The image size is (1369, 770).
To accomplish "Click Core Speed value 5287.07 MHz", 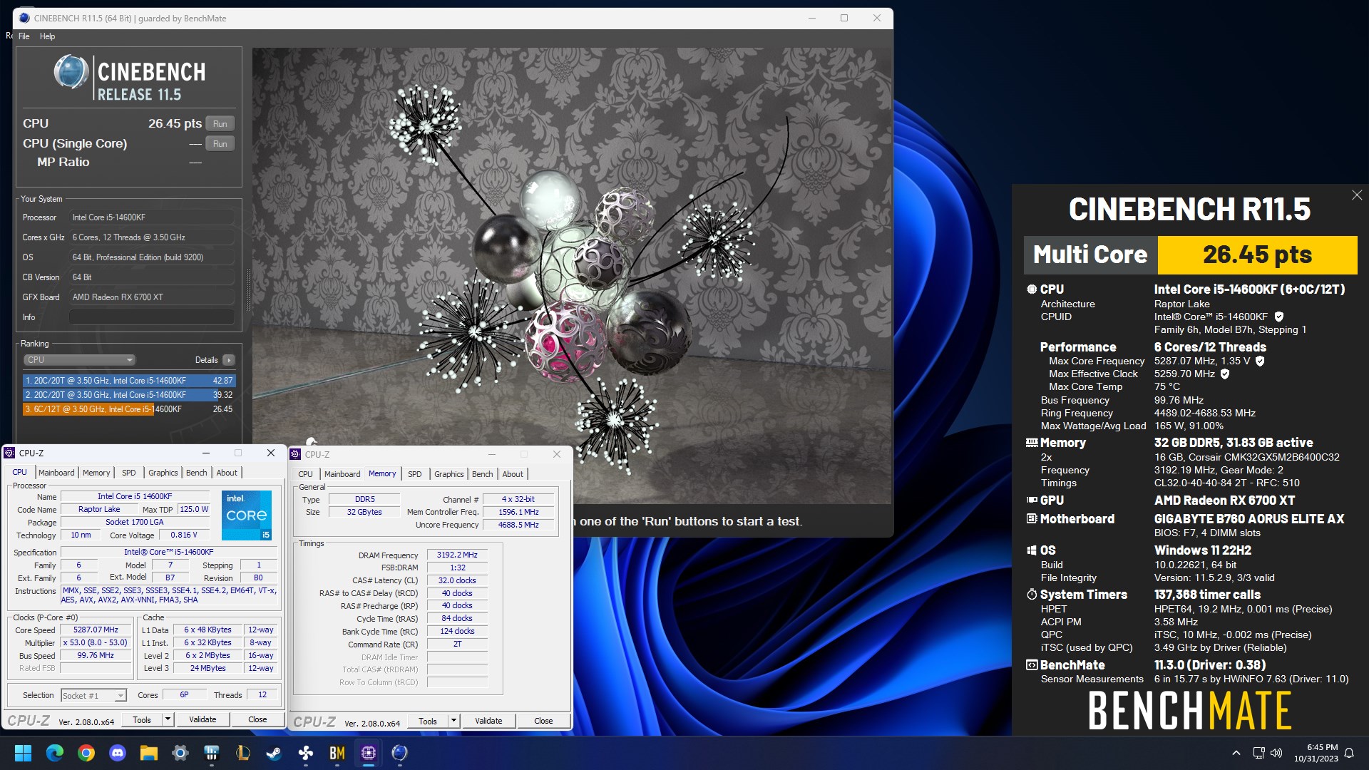I will coord(96,630).
